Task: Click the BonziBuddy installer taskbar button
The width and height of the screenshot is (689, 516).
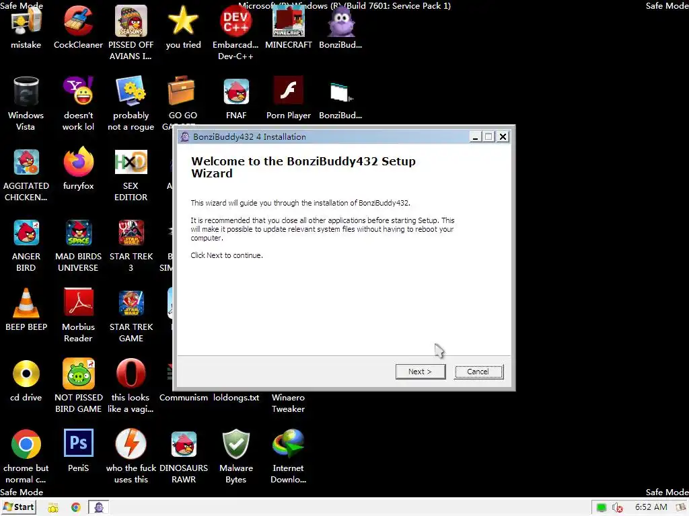Action: coord(99,507)
